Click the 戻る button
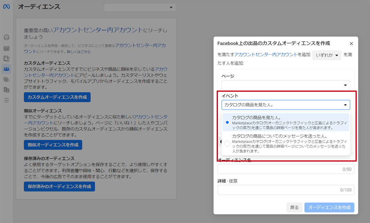Screen dimensions: 370x223 [294, 207]
